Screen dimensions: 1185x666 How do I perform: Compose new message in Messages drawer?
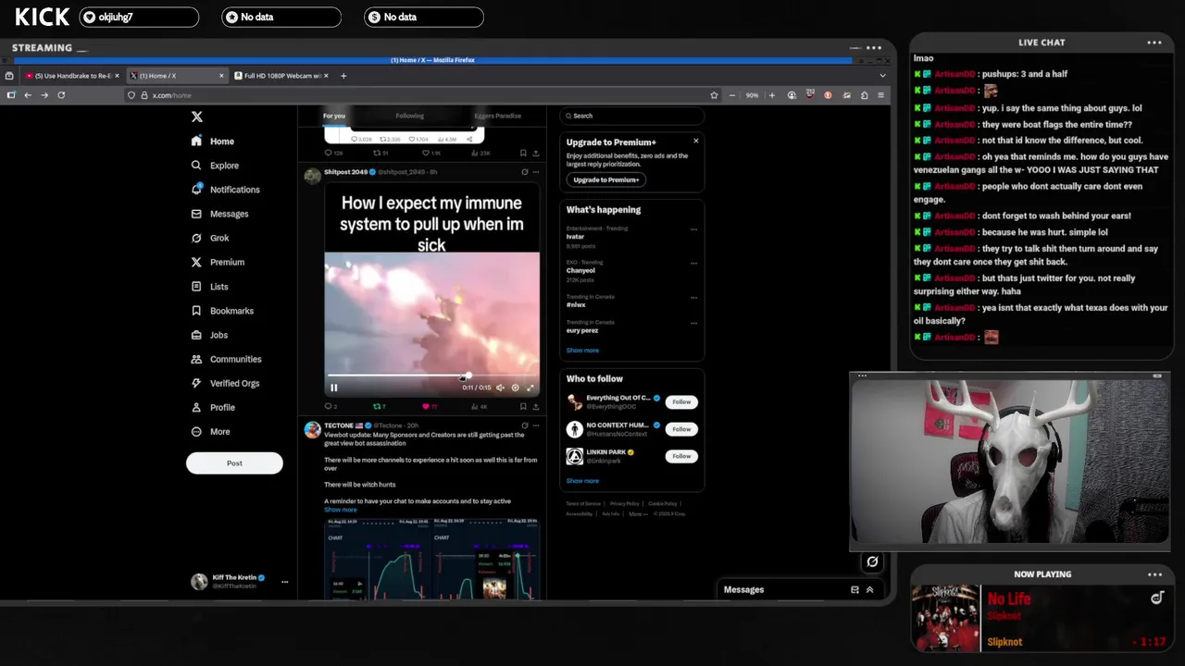pyautogui.click(x=854, y=589)
